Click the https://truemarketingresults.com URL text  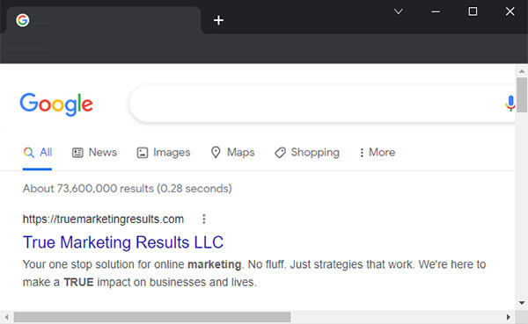coord(103,219)
